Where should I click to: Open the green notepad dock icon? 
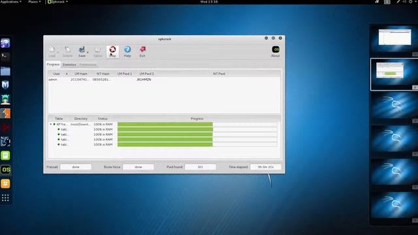click(x=5, y=155)
